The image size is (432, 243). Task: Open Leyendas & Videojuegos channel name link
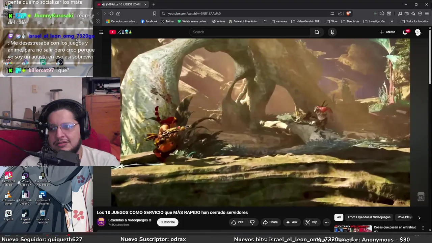click(128, 220)
